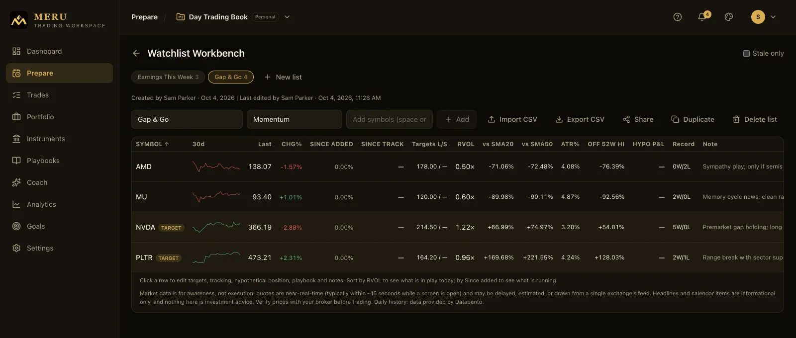Screen dimensions: 796x338
Task: Open the Coach section
Action: click(59, 182)
